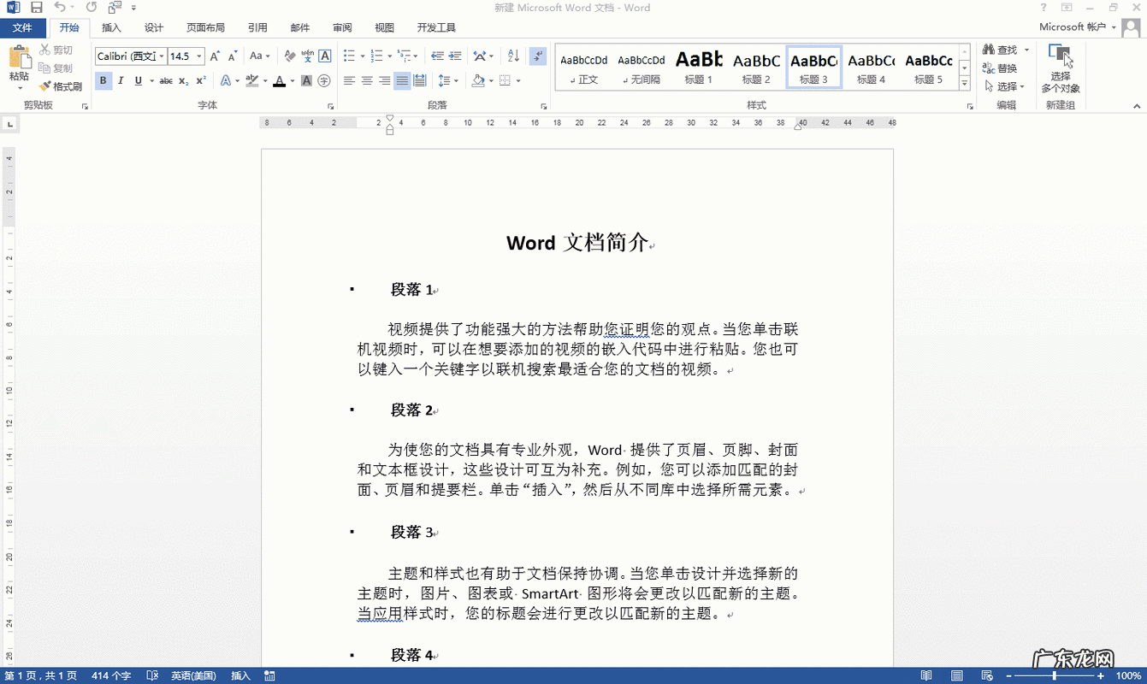Viewport: 1147px width, 684px height.
Task: Switch to the 插入 (Insert) ribbon tab
Action: pos(111,27)
